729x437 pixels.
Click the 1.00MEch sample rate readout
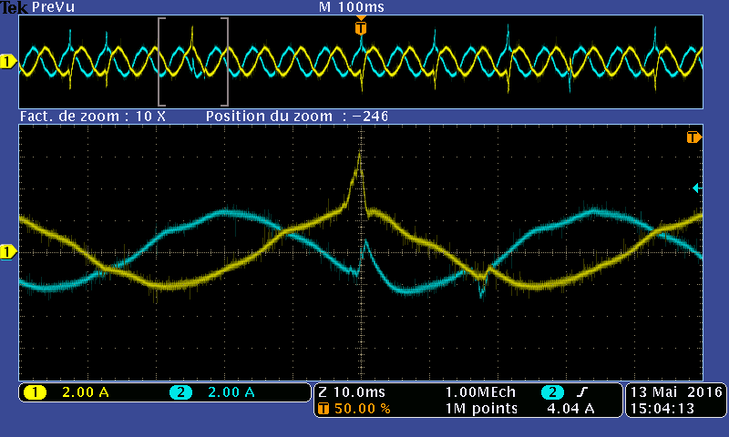481,392
